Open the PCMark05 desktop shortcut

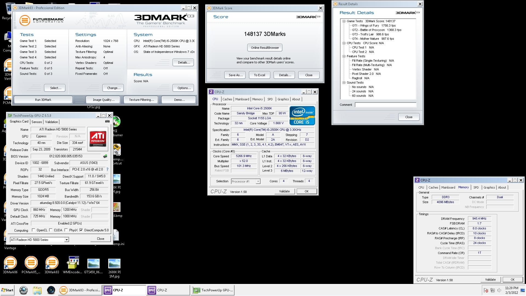click(31, 264)
